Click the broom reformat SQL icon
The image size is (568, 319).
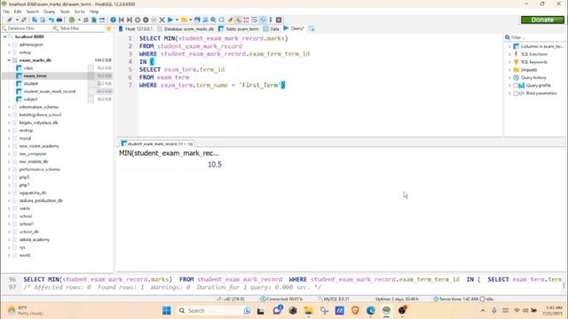click(230, 19)
